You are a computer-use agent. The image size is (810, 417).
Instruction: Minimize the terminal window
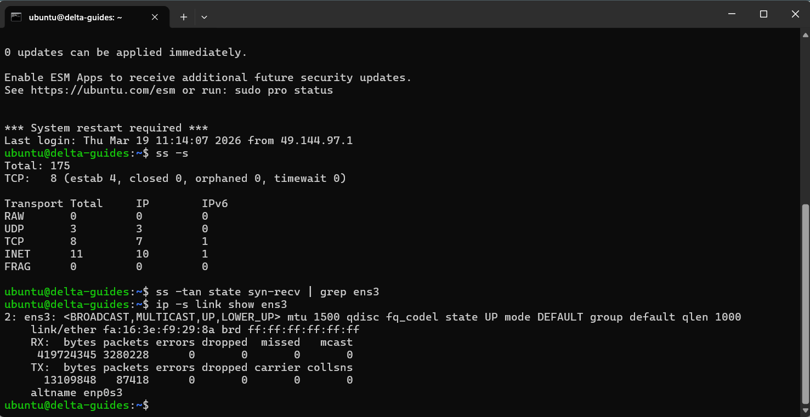[x=731, y=14]
